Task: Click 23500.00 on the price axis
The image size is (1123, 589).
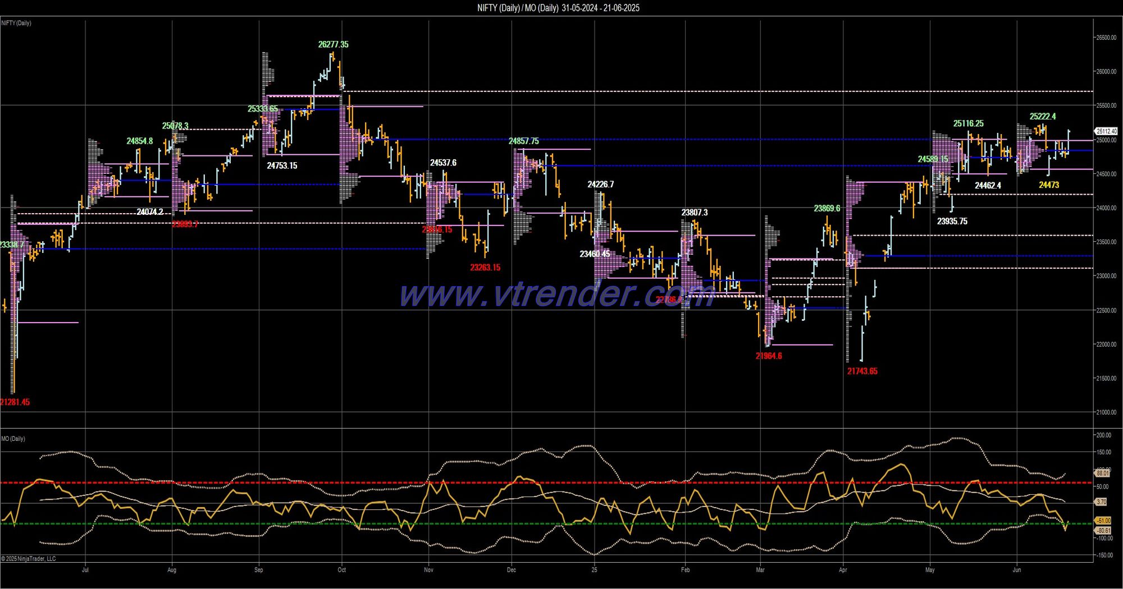Action: pos(1106,242)
